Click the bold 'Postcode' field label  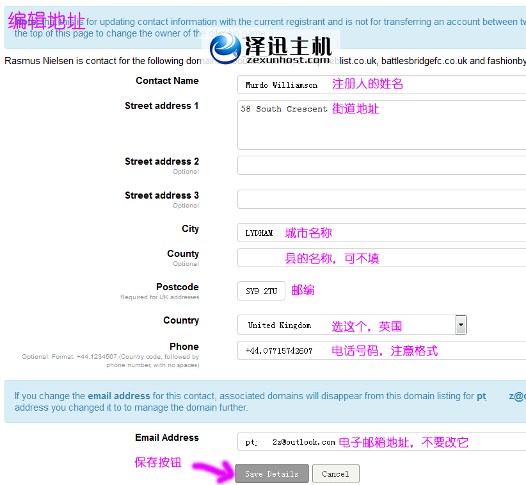177,287
